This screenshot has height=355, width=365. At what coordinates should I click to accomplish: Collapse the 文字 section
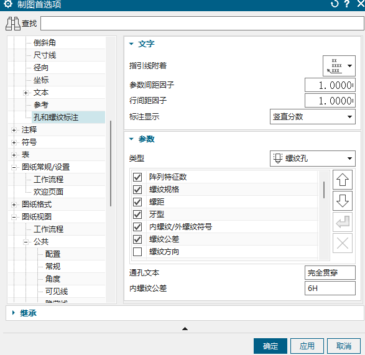click(132, 44)
